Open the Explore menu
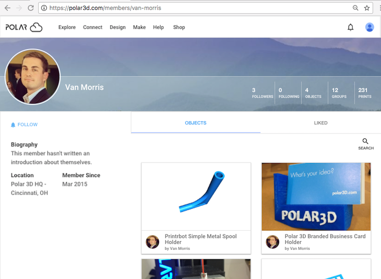 (67, 27)
